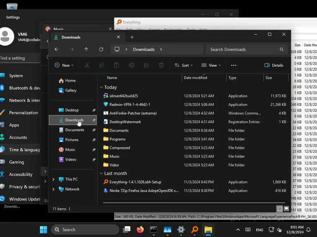Switch to large thumbnails view icon
The image size is (317, 237).
286,209
